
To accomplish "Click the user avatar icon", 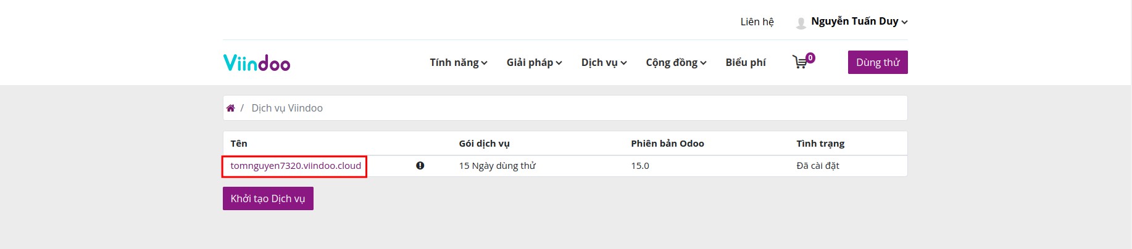I will (x=801, y=23).
